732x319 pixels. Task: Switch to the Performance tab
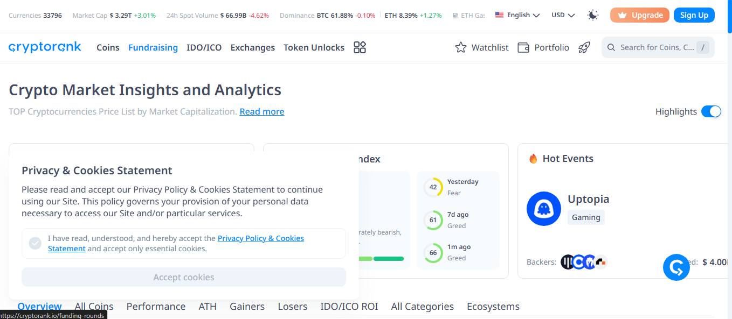point(156,307)
